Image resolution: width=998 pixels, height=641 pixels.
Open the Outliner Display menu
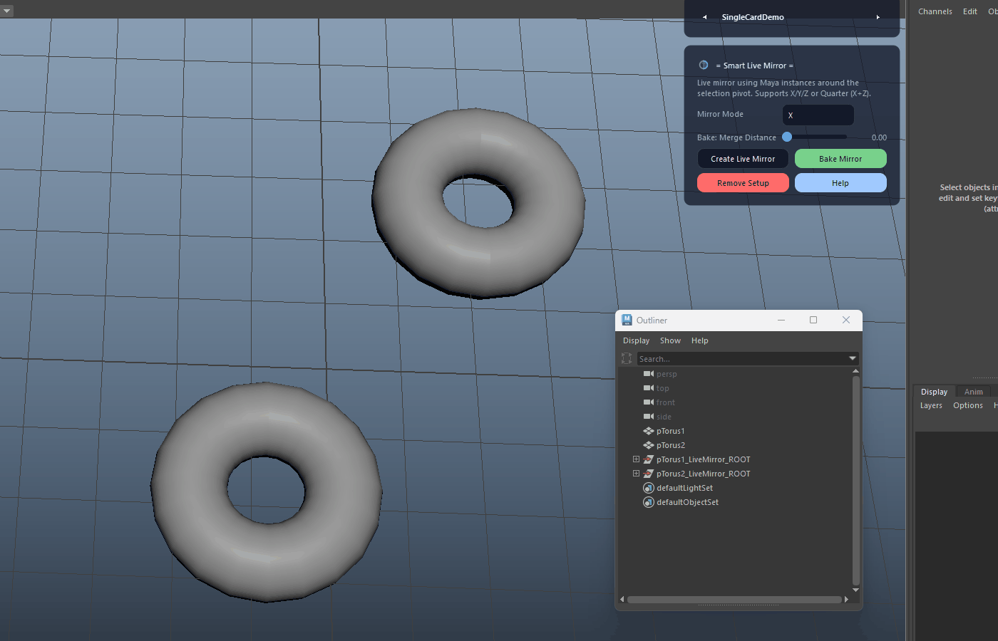pyautogui.click(x=637, y=340)
